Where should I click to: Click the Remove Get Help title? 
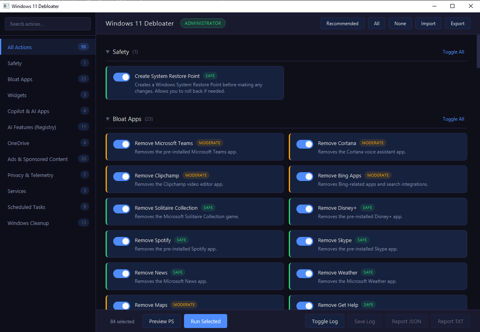338,305
